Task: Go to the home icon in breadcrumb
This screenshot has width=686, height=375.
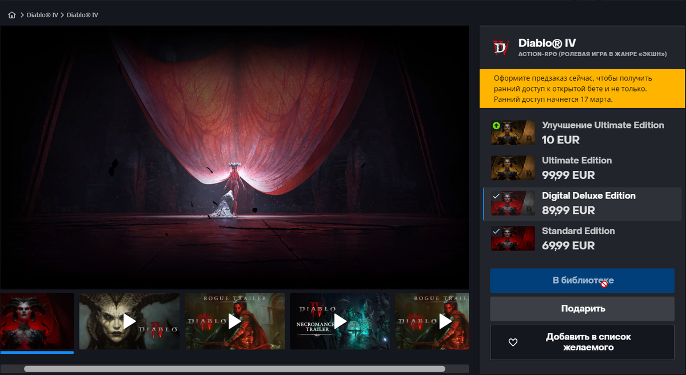Action: pos(12,15)
